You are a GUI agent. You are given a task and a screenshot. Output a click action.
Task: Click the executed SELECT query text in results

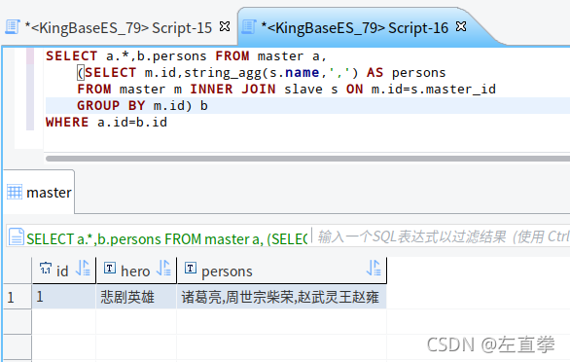click(167, 239)
